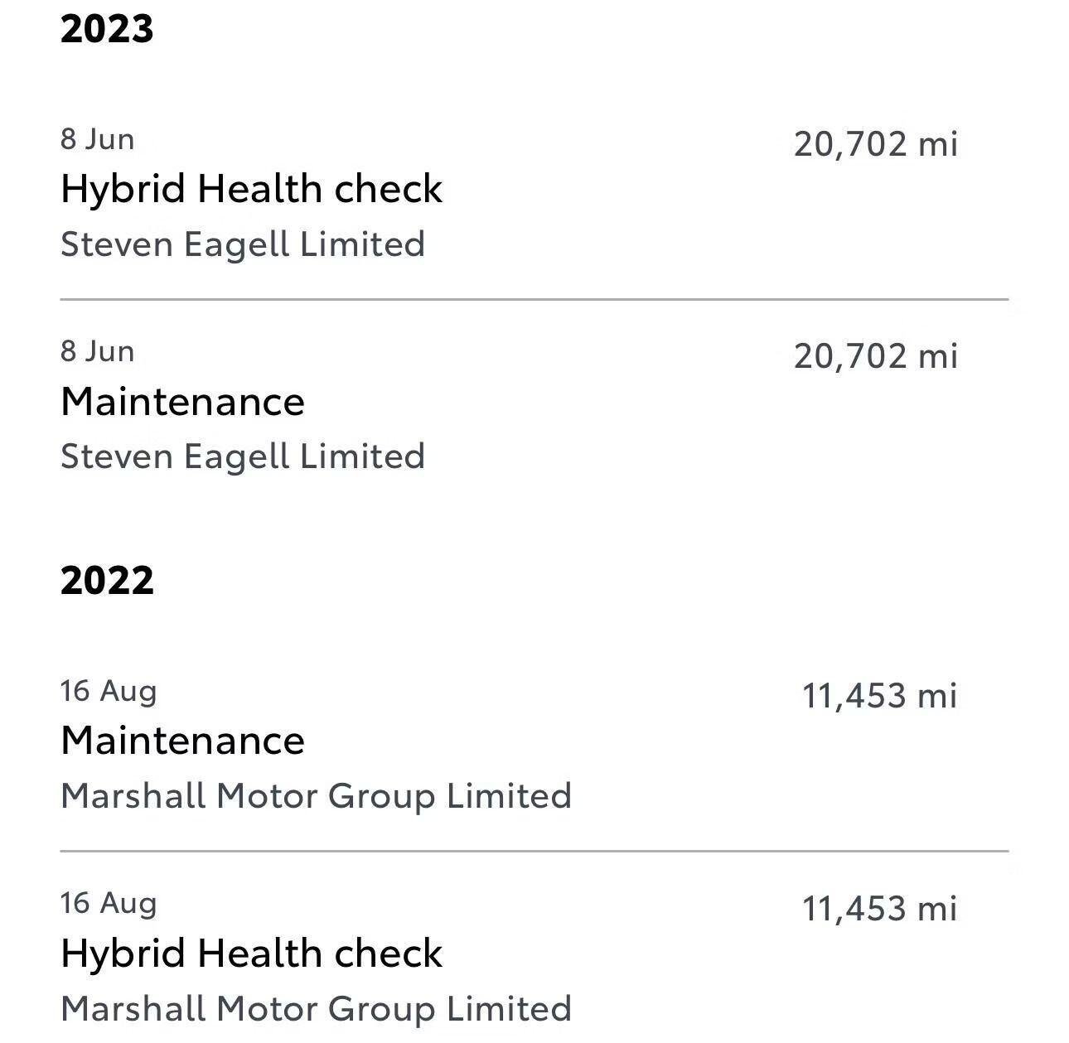Select the 8 Jun date above Hybrid Health check
1069x1043 pixels.
click(x=97, y=139)
